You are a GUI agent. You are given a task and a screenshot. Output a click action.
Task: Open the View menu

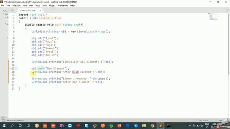pos(31,6)
